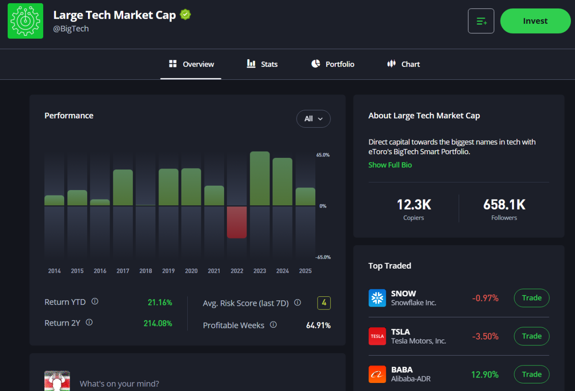Click the 12.3K Copiers figure

414,205
